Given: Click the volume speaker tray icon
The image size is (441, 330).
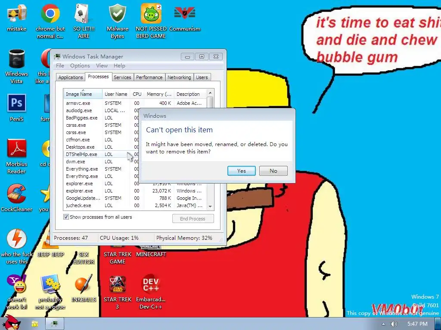Looking at the screenshot, I should pos(394,324).
